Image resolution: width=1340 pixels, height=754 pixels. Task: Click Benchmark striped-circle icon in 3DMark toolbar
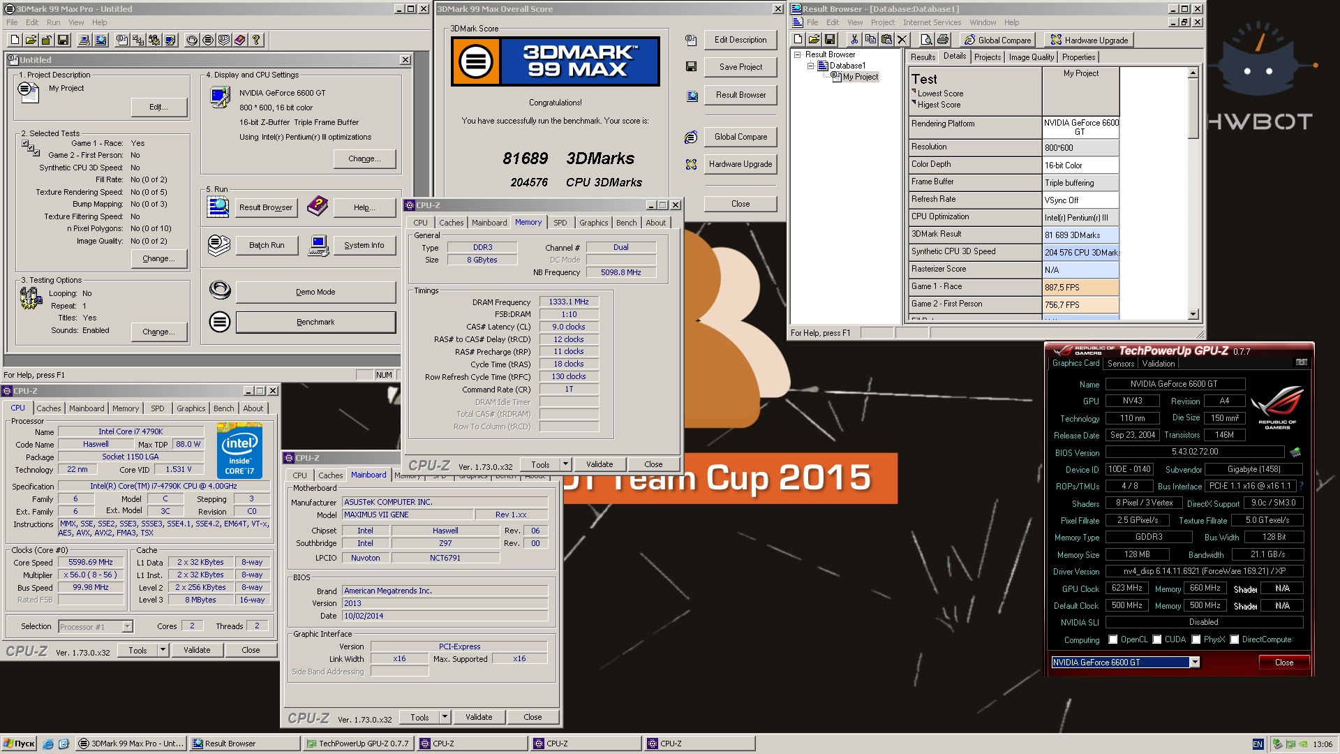point(208,40)
